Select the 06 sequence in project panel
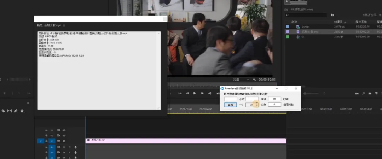382x159 pixels. pos(303,37)
